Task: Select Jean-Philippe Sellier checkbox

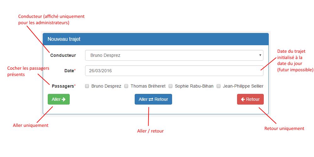Action: pos(219,86)
